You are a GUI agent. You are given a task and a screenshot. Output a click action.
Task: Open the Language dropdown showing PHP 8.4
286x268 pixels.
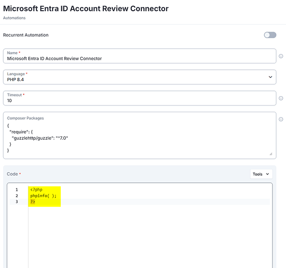tap(140, 77)
